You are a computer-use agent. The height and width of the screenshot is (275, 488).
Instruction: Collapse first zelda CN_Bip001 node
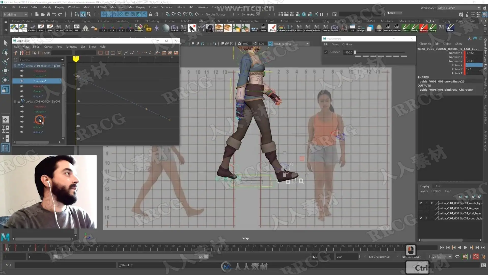[x=15, y=66]
